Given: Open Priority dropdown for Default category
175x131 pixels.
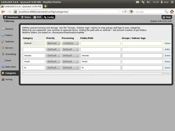Looking at the screenshot, I should [x=53, y=43].
